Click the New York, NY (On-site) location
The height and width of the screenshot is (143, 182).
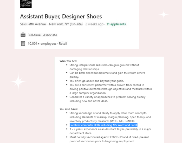(66, 24)
